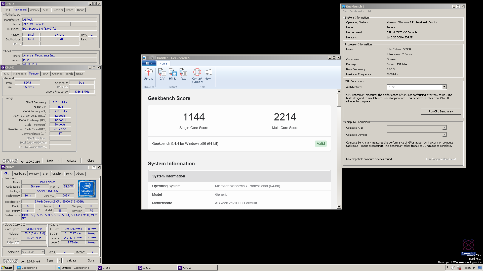The height and width of the screenshot is (271, 483).
Task: Click the CPU-Z window icon in CPU window title bar
Action: click(3, 167)
